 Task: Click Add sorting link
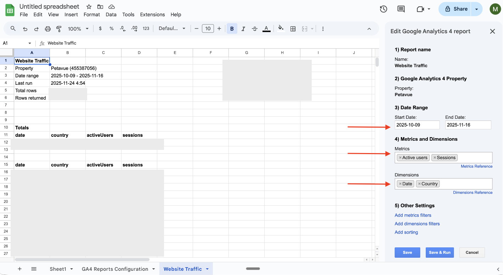(x=406, y=232)
